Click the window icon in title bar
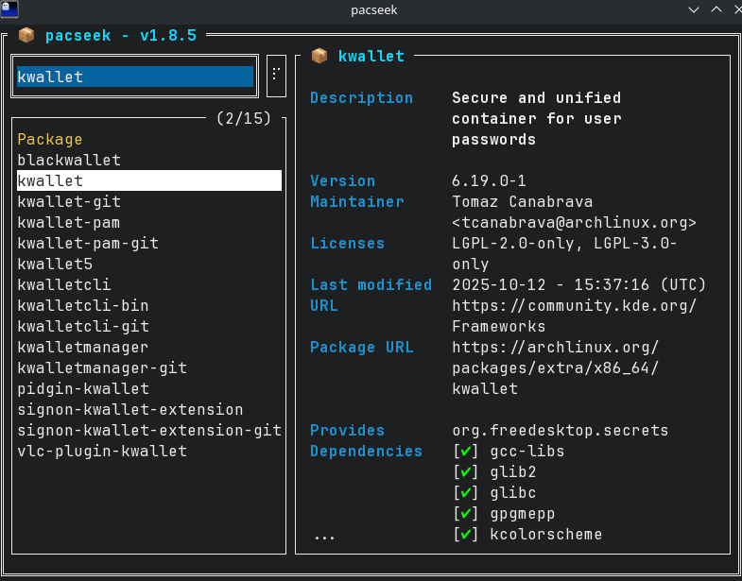The width and height of the screenshot is (742, 581). point(10,9)
